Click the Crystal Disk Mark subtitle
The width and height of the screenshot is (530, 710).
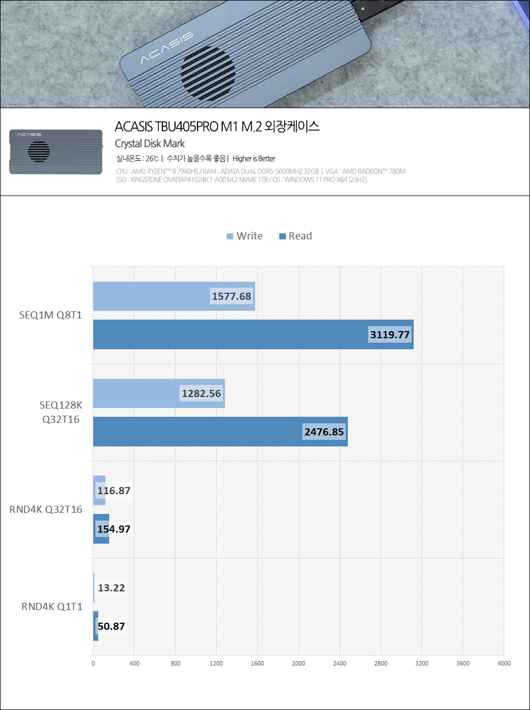150,144
